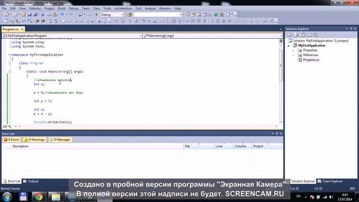The width and height of the screenshot is (359, 202).
Task: Open the Analyze menu
Action: coord(150,8)
